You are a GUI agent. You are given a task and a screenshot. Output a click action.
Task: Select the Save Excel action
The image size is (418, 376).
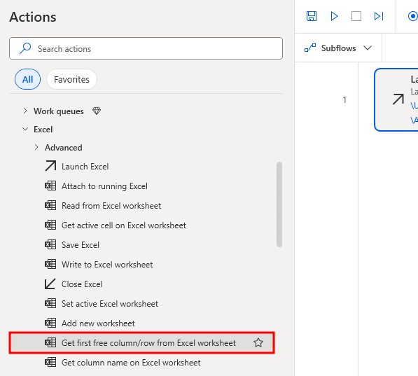81,245
